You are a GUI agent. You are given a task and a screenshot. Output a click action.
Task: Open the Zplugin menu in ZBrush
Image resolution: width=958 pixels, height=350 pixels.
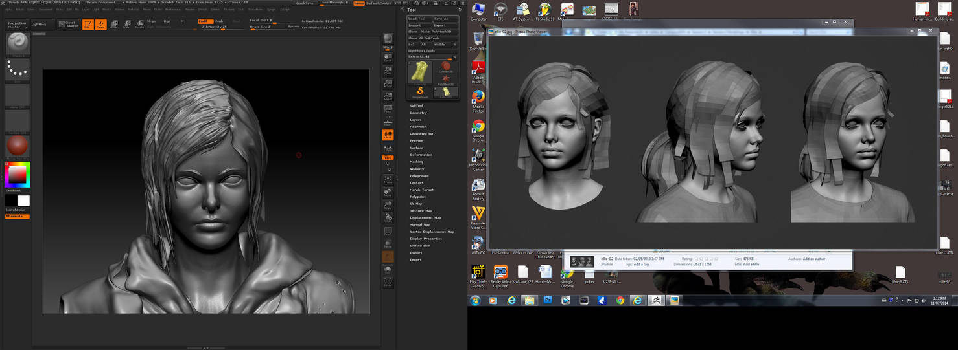(270, 10)
